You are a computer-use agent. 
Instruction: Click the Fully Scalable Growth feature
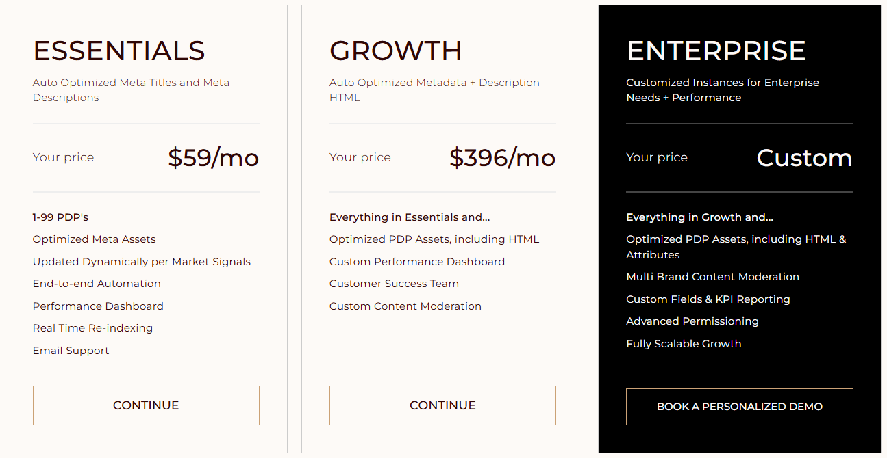coord(684,344)
